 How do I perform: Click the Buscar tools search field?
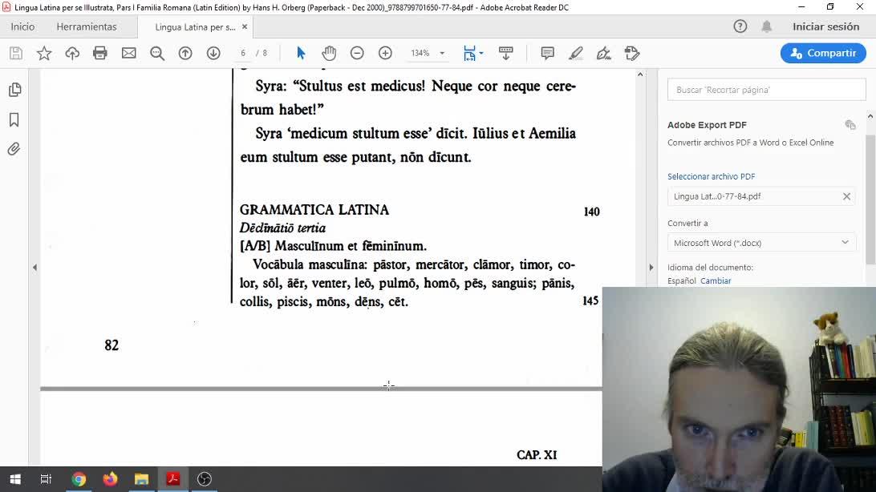point(766,90)
